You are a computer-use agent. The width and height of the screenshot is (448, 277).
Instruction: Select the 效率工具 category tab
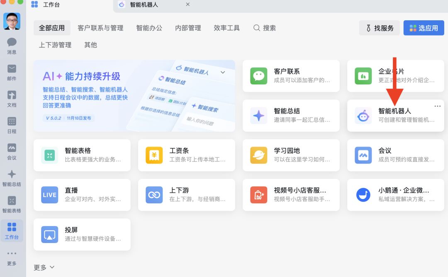pos(226,28)
